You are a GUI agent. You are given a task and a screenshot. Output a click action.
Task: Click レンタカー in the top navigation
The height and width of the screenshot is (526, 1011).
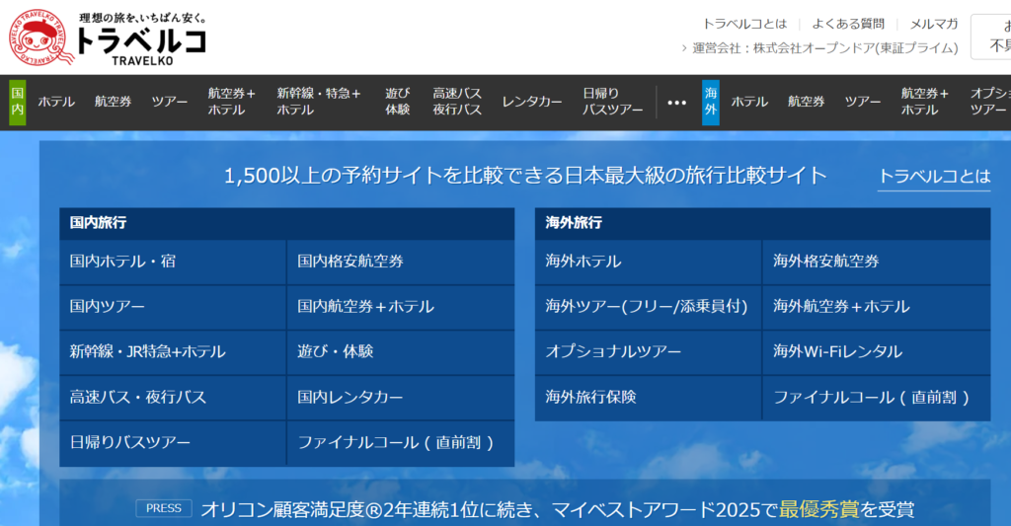[532, 102]
